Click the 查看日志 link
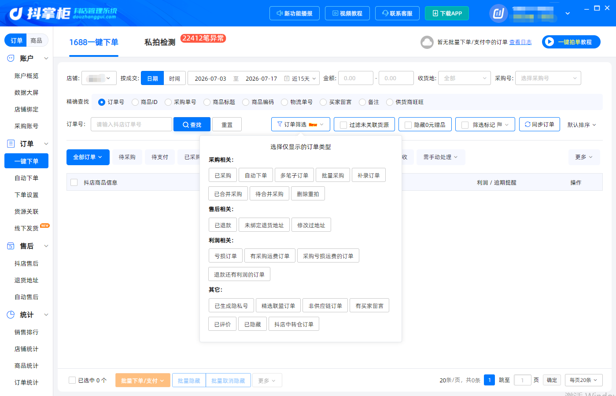Screen dimensions: 616x396 coord(520,42)
